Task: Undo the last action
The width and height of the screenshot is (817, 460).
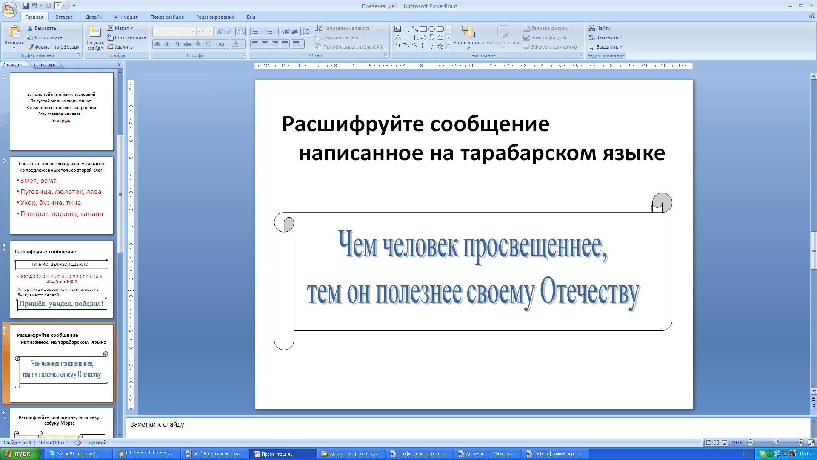Action: pos(34,6)
